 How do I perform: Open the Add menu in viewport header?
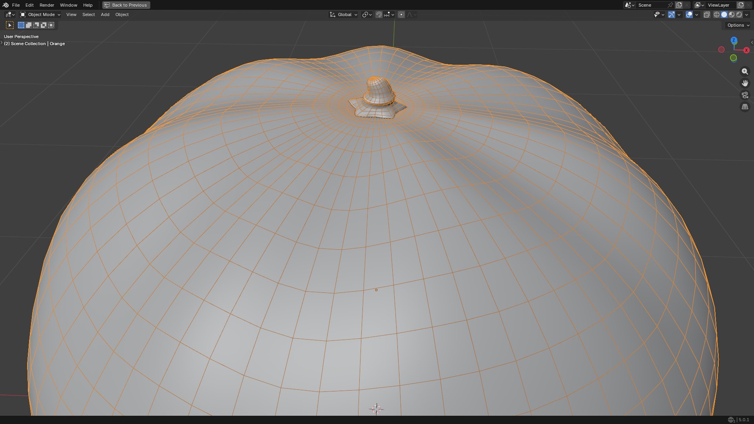pos(105,15)
